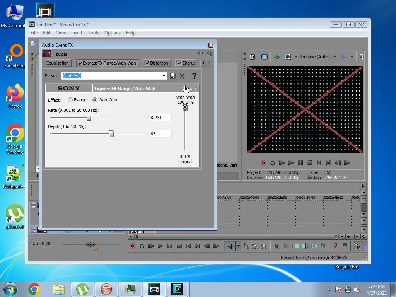Open the Insert menu

point(77,33)
